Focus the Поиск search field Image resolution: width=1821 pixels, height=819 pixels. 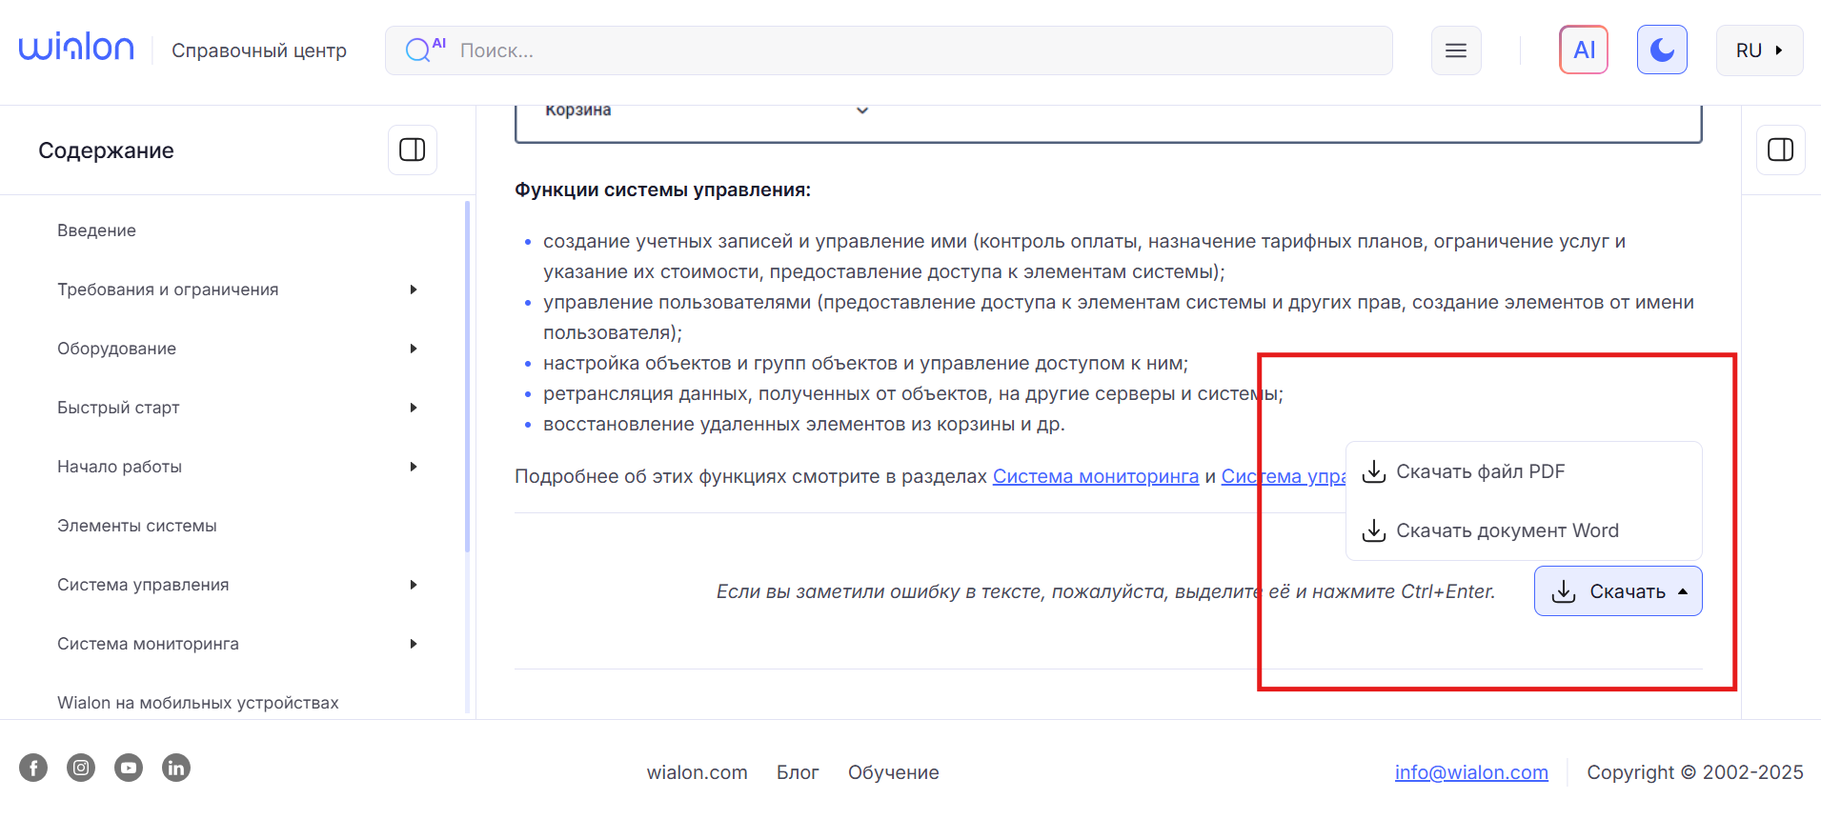(x=888, y=50)
